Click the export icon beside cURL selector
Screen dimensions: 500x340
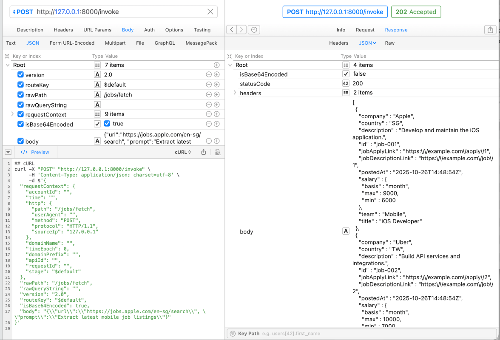pos(204,152)
